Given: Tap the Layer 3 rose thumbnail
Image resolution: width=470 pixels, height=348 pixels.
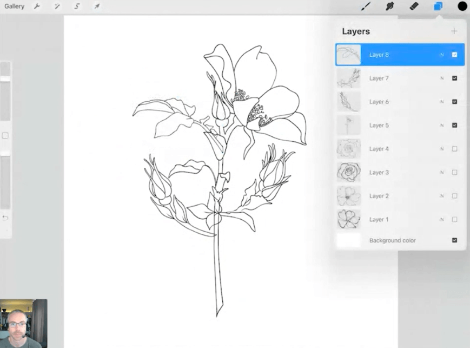Looking at the screenshot, I should [348, 172].
